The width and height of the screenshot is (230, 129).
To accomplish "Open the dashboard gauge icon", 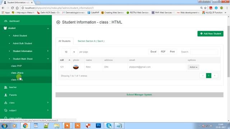I will pos(6,21).
